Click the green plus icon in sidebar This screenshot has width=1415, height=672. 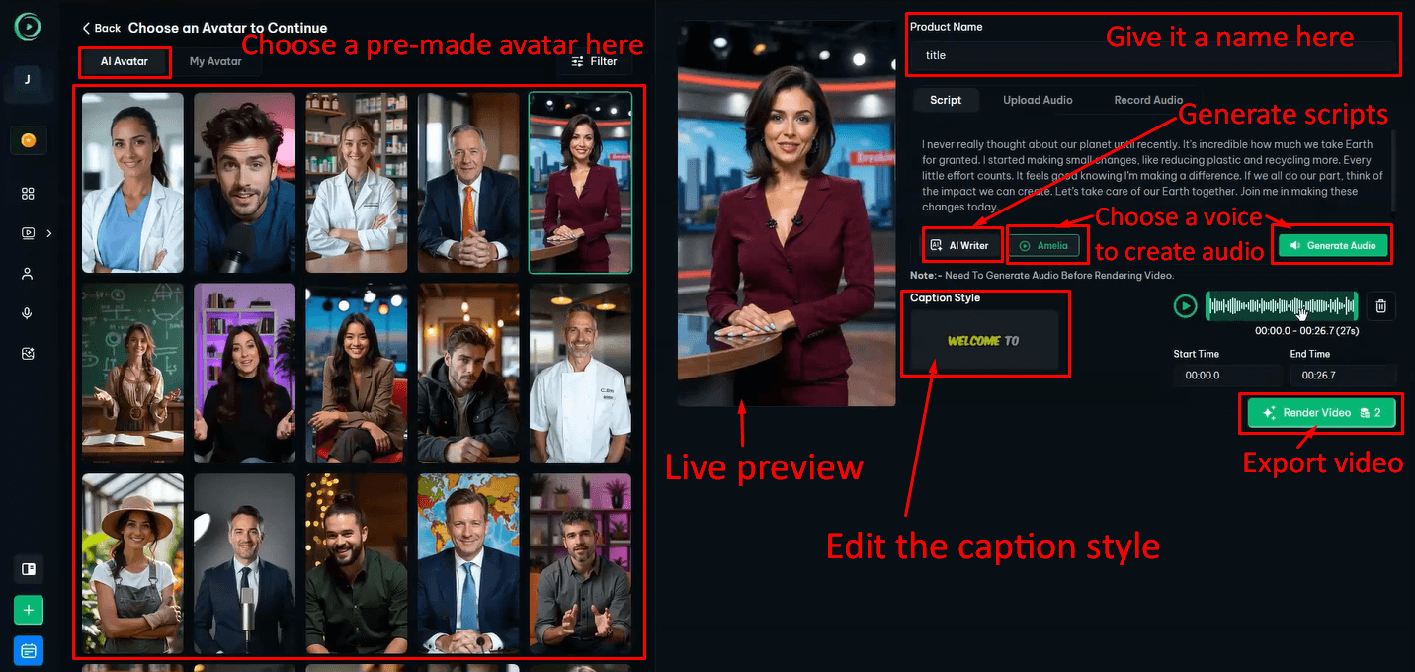[x=28, y=611]
